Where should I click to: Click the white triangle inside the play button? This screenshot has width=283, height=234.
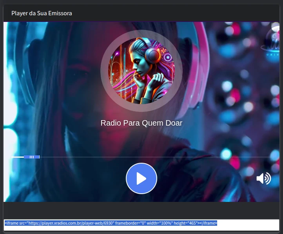click(141, 178)
